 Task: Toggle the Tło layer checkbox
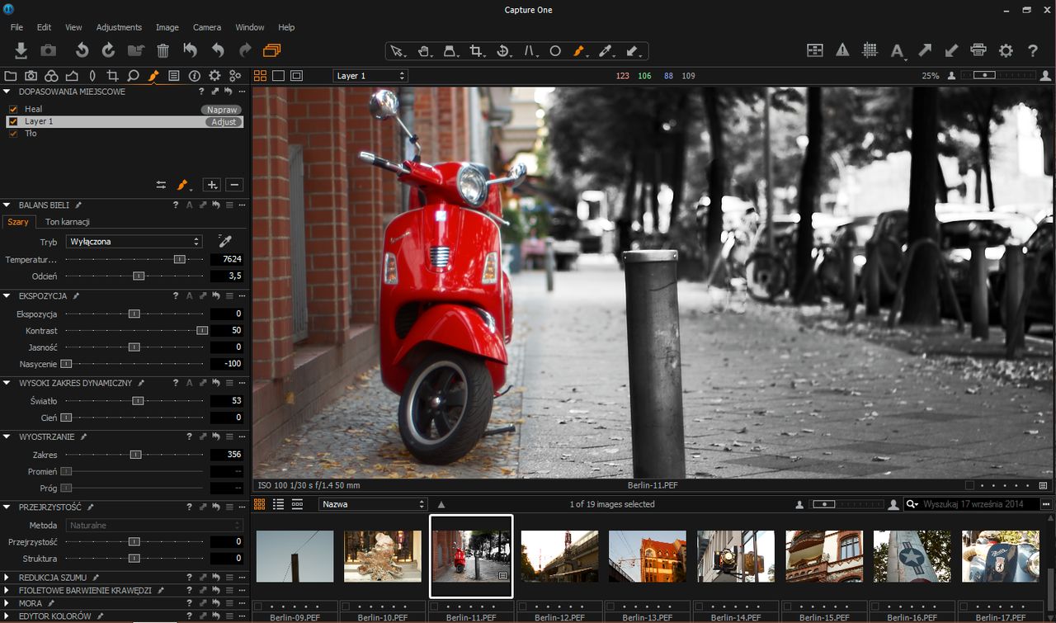click(x=12, y=133)
